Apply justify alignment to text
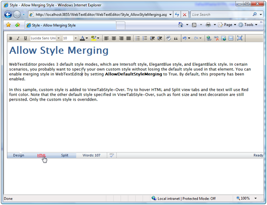 tap(128, 38)
